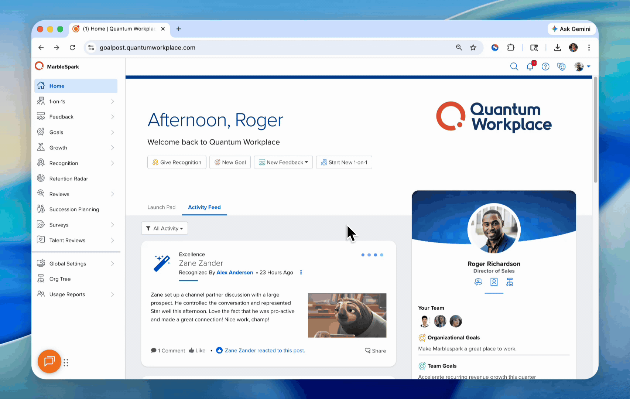Open Alex Anderson's profile link
The image size is (630, 399).
[x=234, y=272]
